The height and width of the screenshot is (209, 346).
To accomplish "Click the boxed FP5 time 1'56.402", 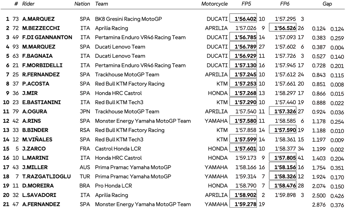I will pos(243,19).
